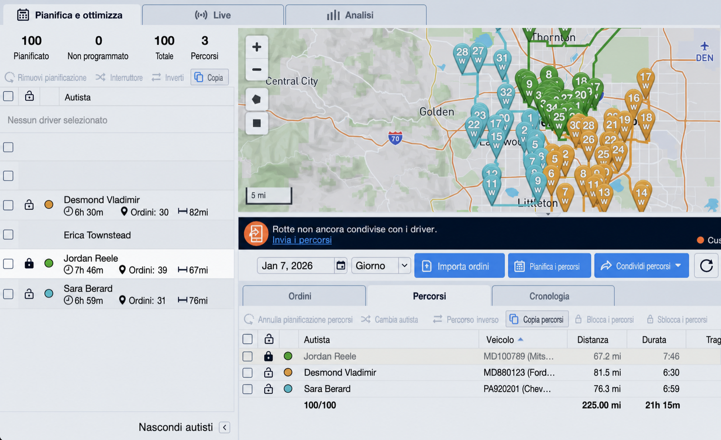Expand the Condividi percorsi dropdown arrow
721x440 pixels.
[x=678, y=266]
